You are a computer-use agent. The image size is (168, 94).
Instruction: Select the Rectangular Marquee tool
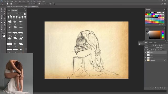4,9
